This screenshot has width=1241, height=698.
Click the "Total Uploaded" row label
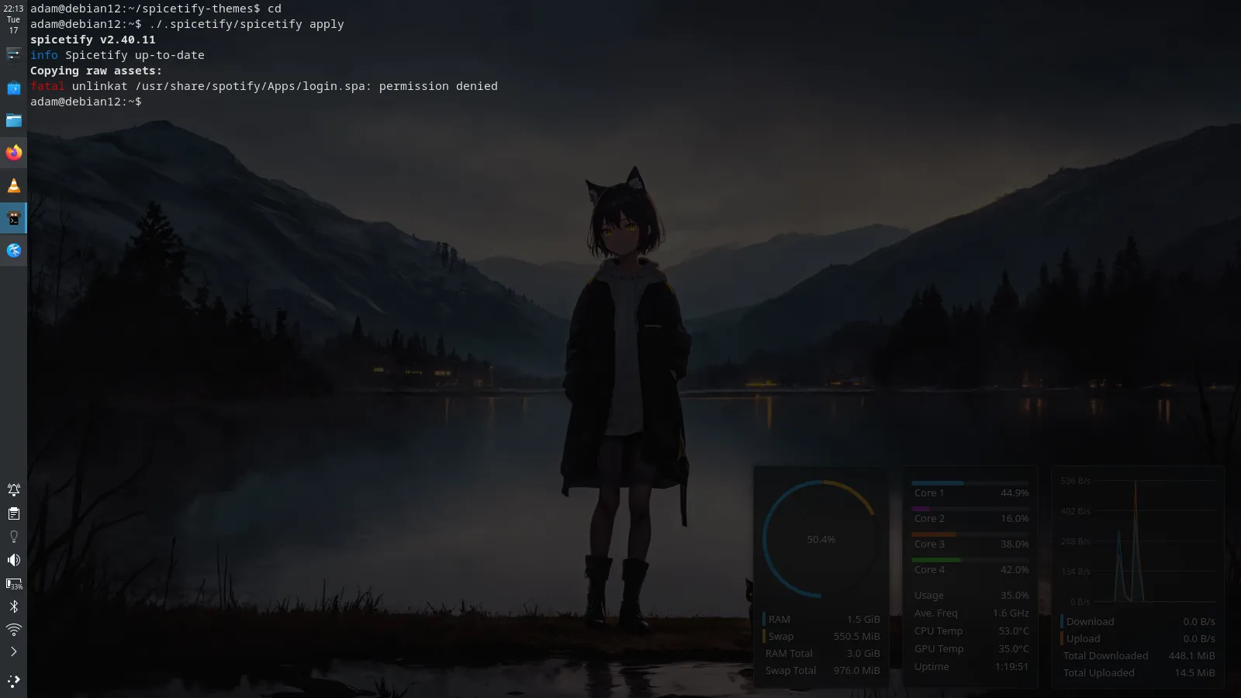[x=1099, y=672]
